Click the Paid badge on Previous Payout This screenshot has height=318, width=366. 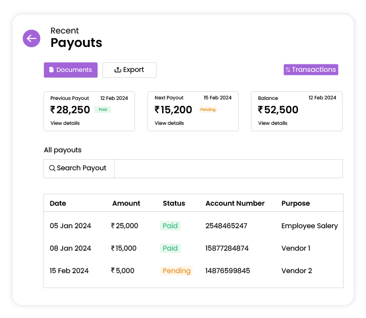coord(102,109)
